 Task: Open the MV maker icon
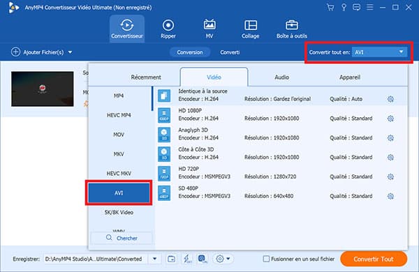[x=209, y=25]
